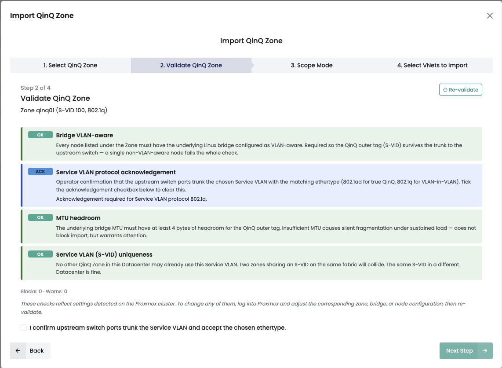Click 'Acknowledgement required for Service VLAN protocol 802.1q.'
Image resolution: width=502 pixels, height=368 pixels.
click(131, 199)
